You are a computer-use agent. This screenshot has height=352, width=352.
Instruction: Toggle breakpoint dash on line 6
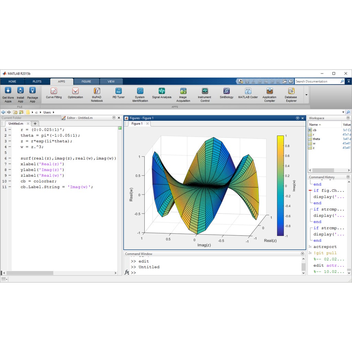click(x=10, y=158)
